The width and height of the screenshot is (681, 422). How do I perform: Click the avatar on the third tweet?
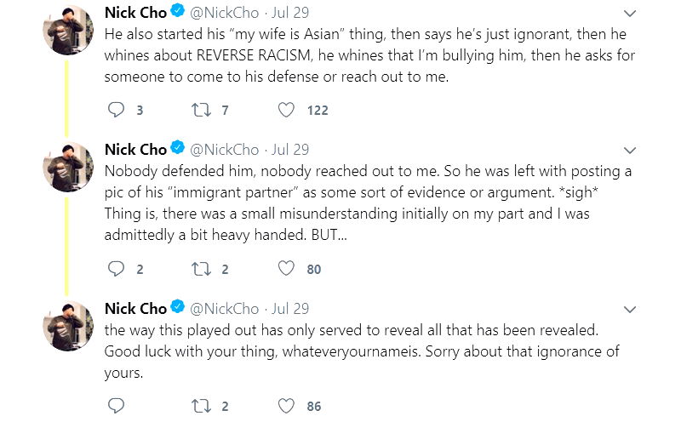[68, 327]
